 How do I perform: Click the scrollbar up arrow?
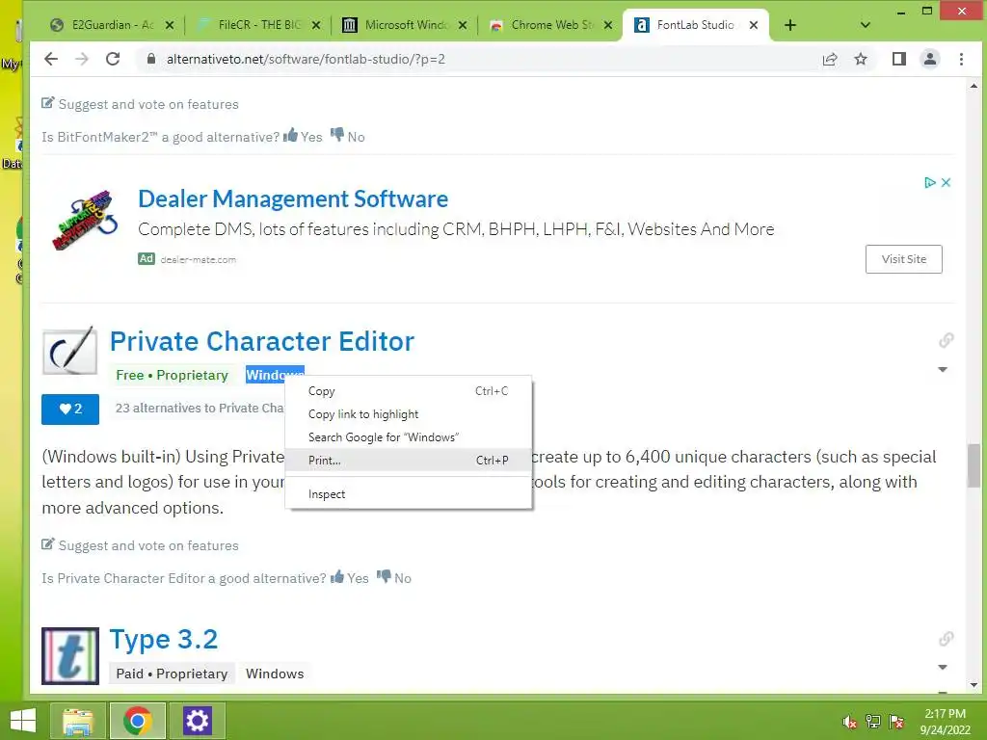(x=974, y=86)
